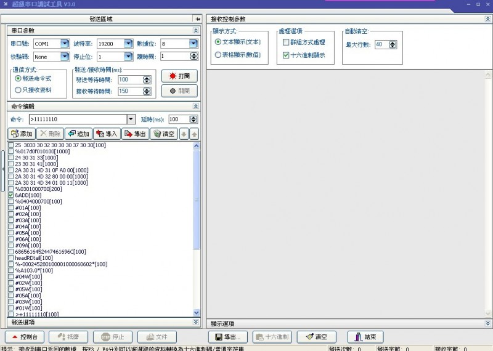Open the serial port with 打開
This screenshot has height=351, width=493.
[179, 76]
